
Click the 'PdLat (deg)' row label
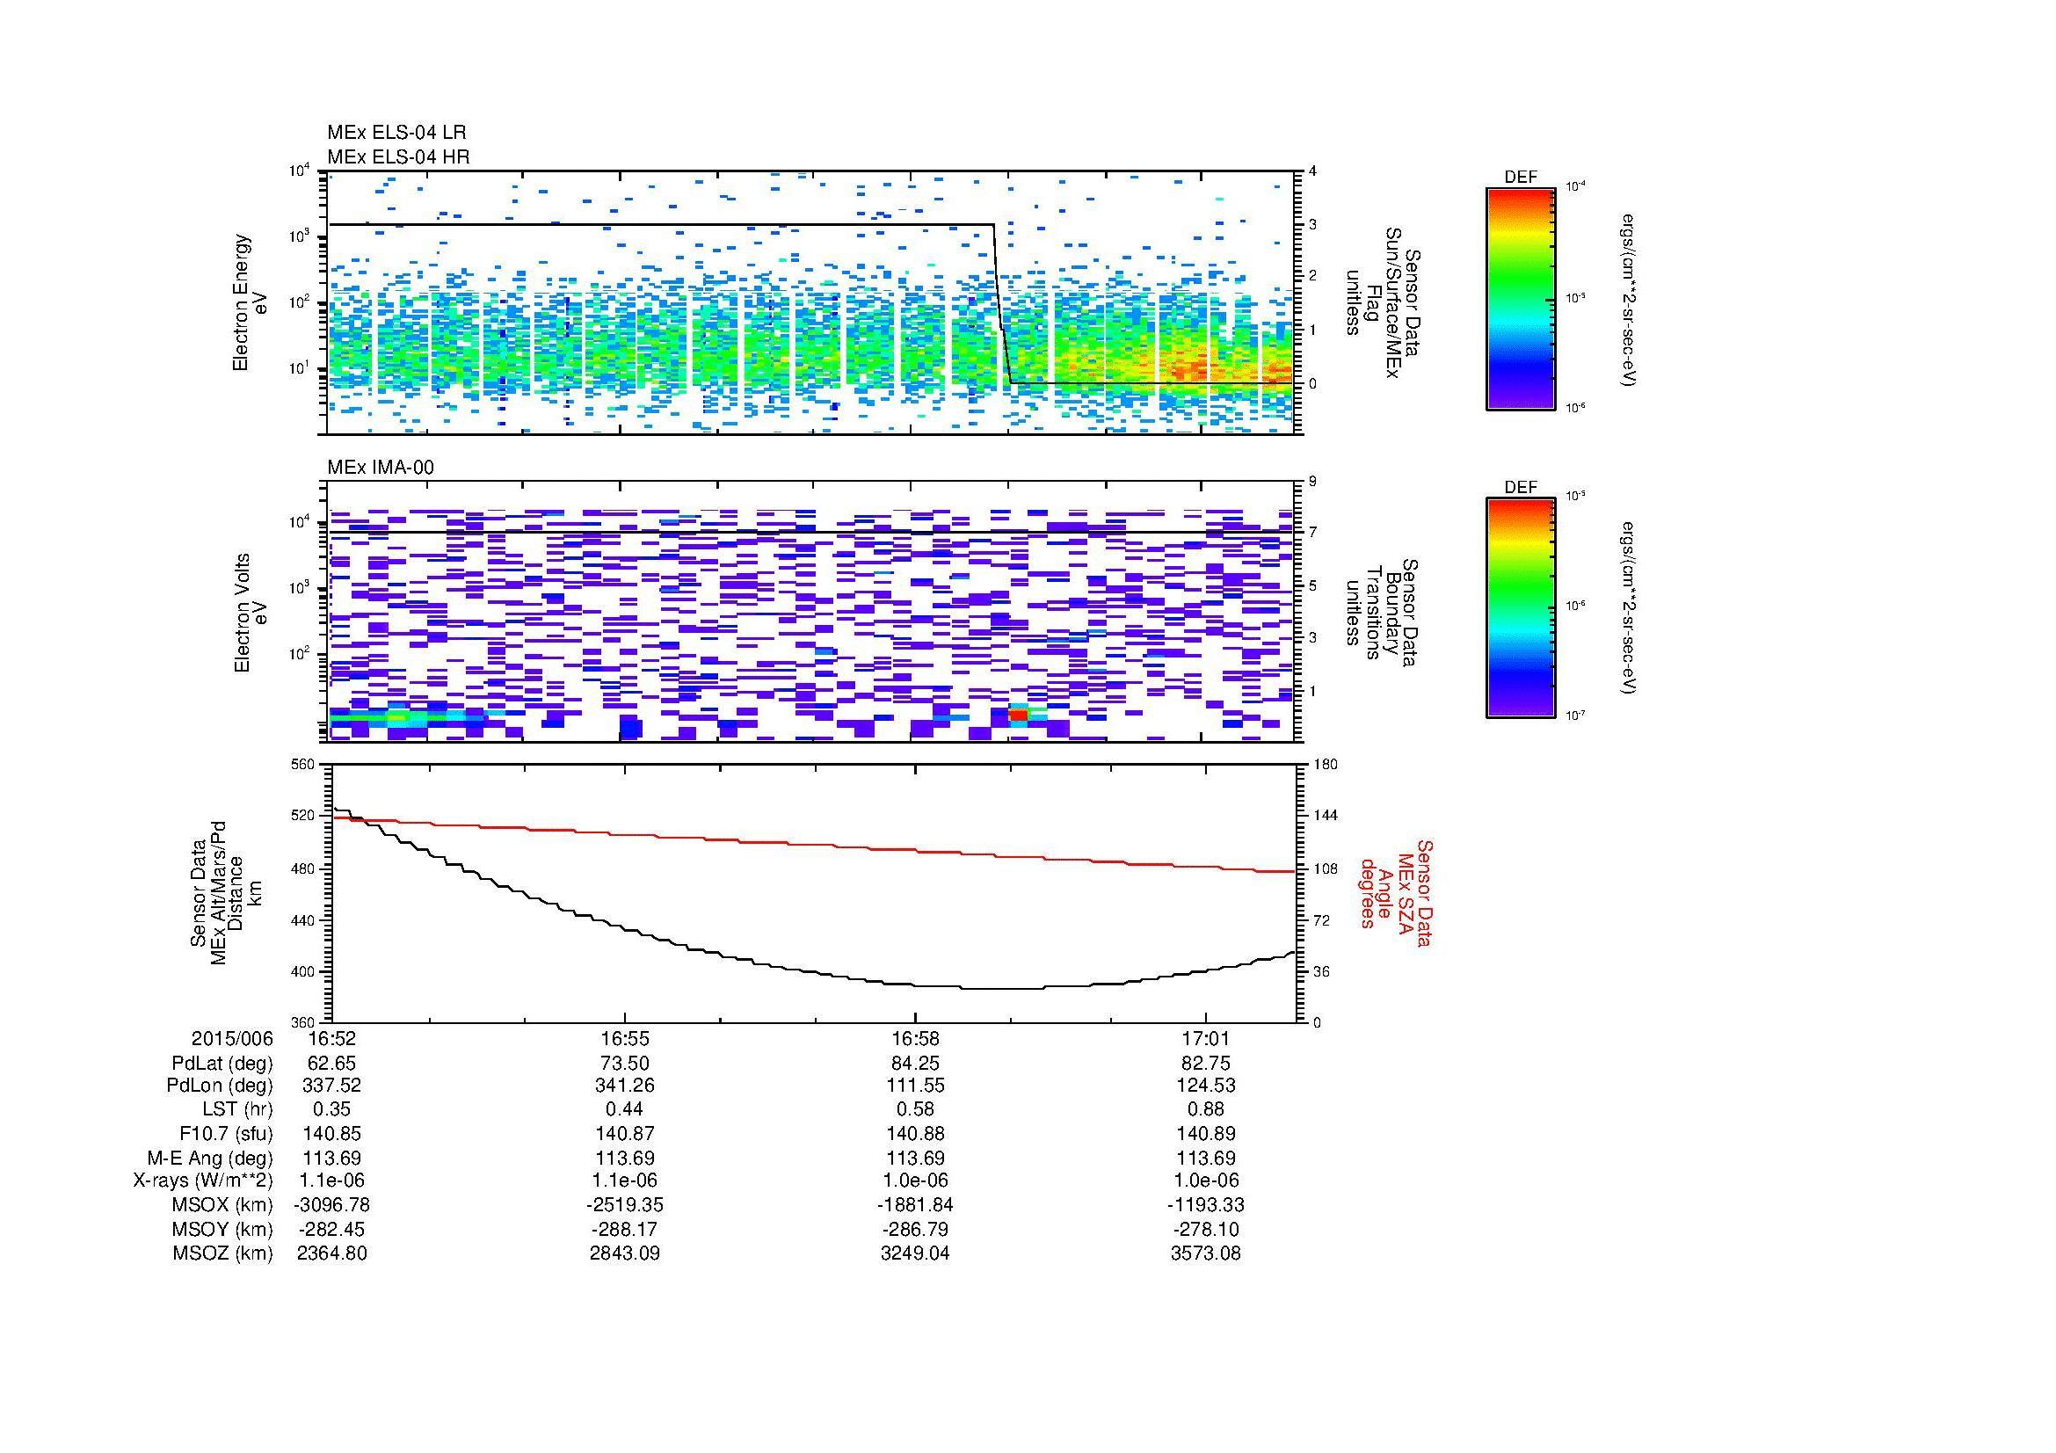(222, 1064)
